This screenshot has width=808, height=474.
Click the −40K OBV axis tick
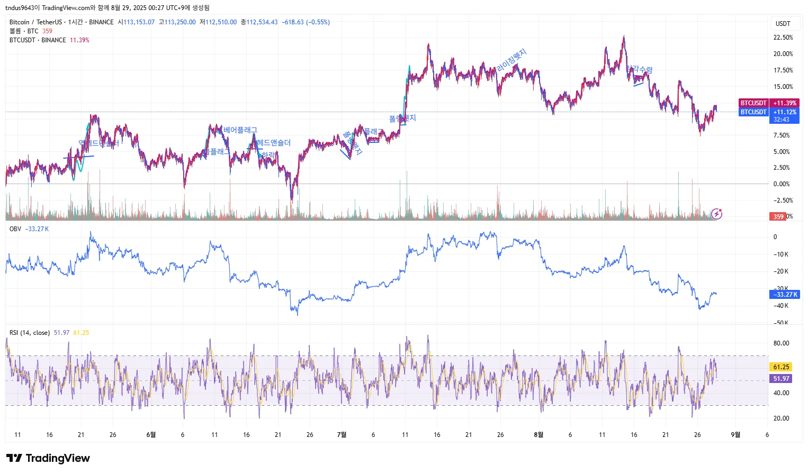(x=780, y=306)
